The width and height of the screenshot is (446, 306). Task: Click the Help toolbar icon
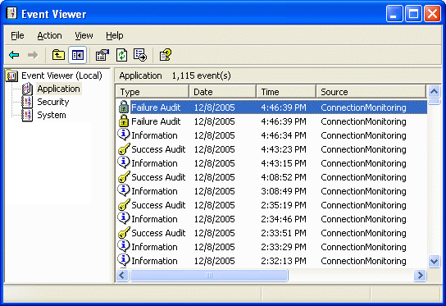click(x=166, y=55)
